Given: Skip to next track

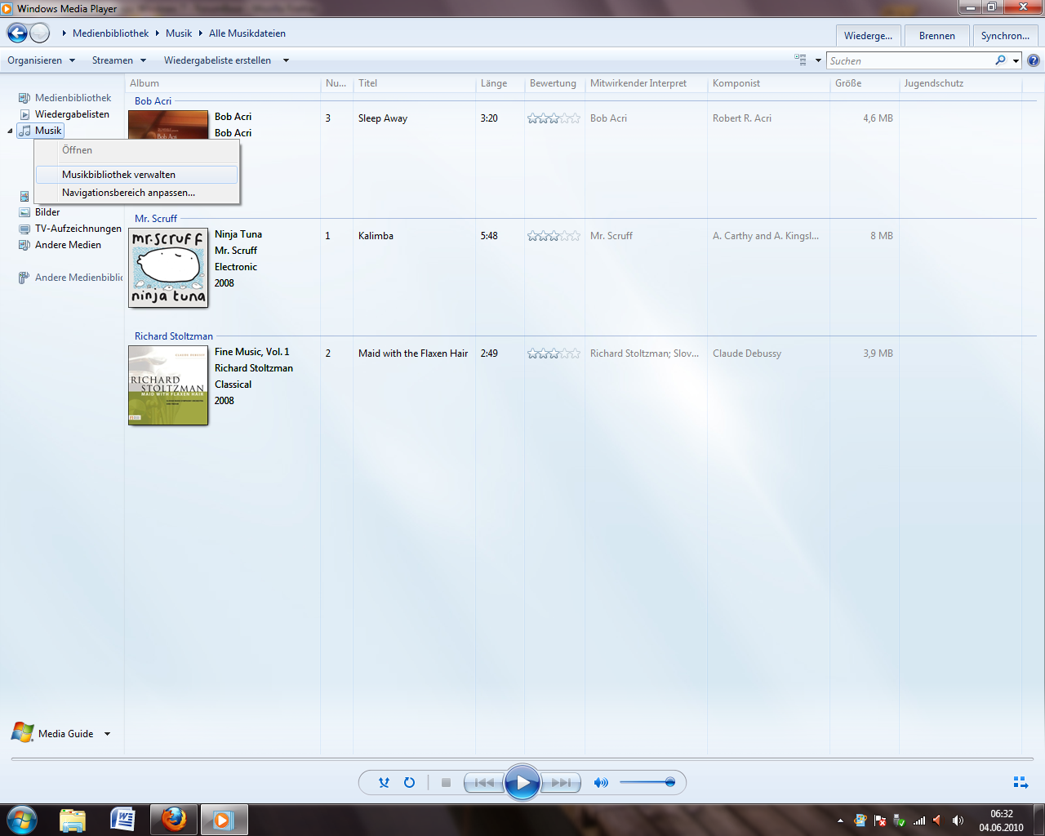Looking at the screenshot, I should point(561,782).
